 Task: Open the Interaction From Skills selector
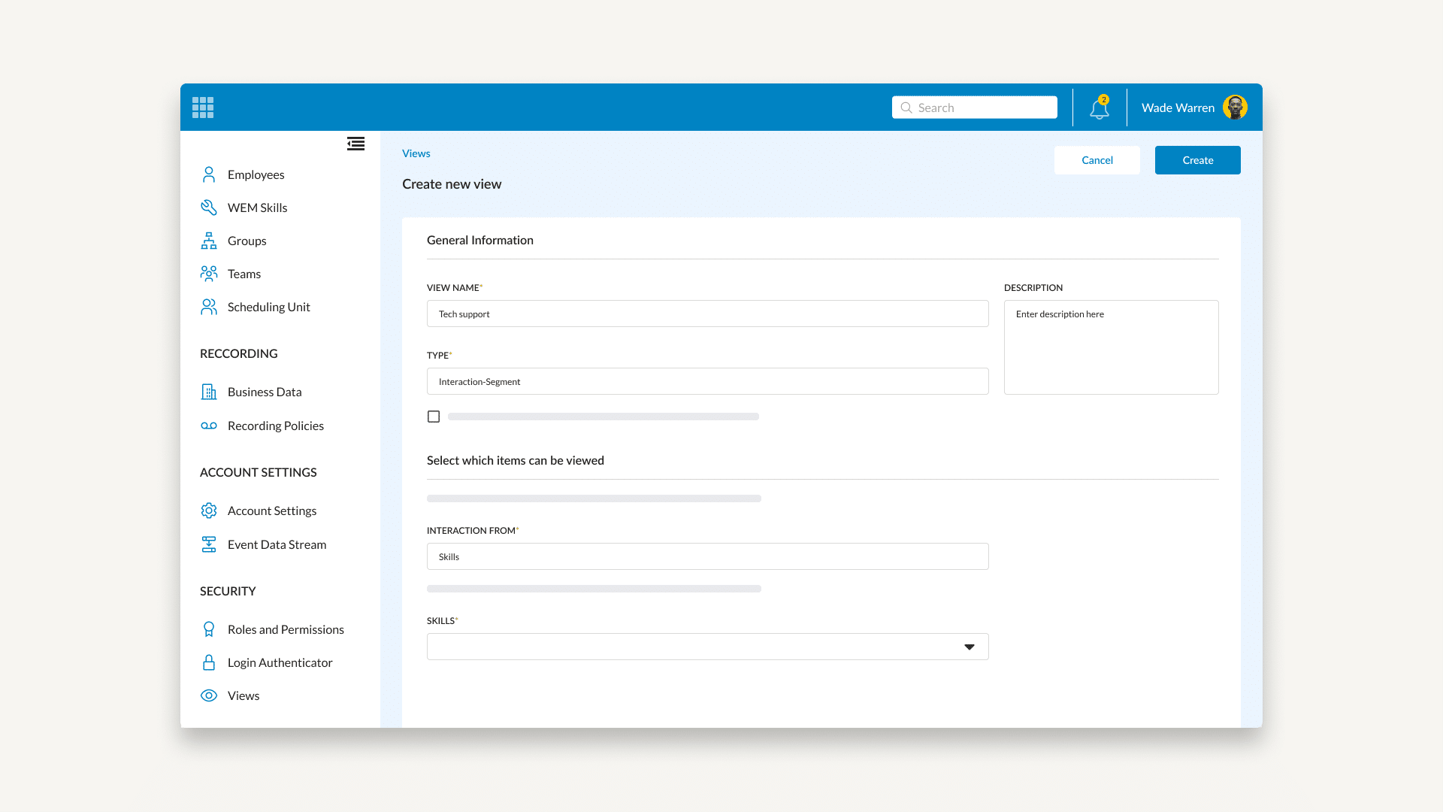tap(707, 556)
